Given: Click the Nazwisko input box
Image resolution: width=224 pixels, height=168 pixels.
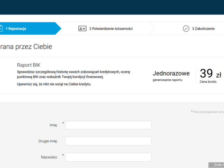Looking at the screenshot, I should 108,157.
